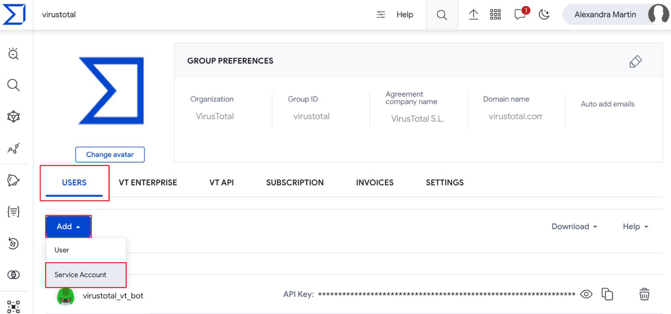Switch to the SETTINGS tab

coord(445,183)
